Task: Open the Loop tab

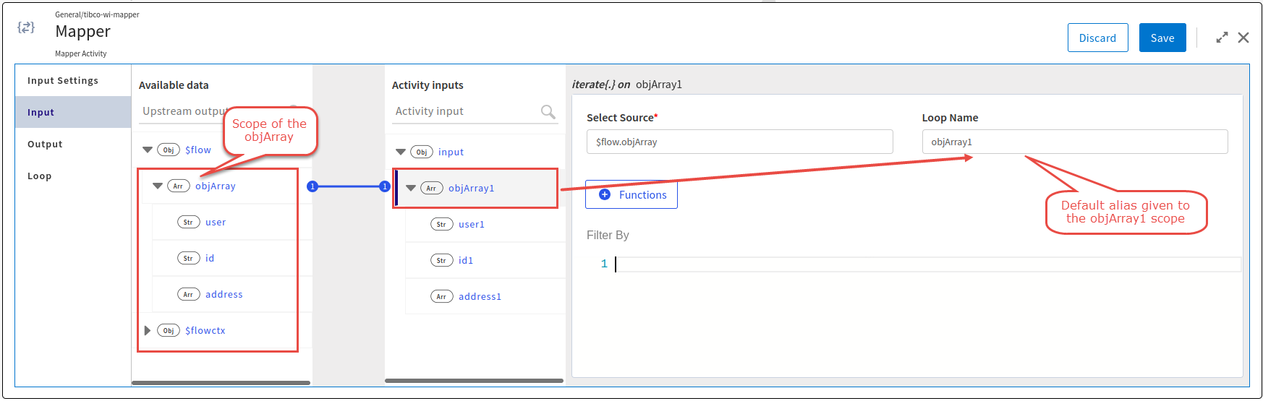Action: click(x=39, y=176)
